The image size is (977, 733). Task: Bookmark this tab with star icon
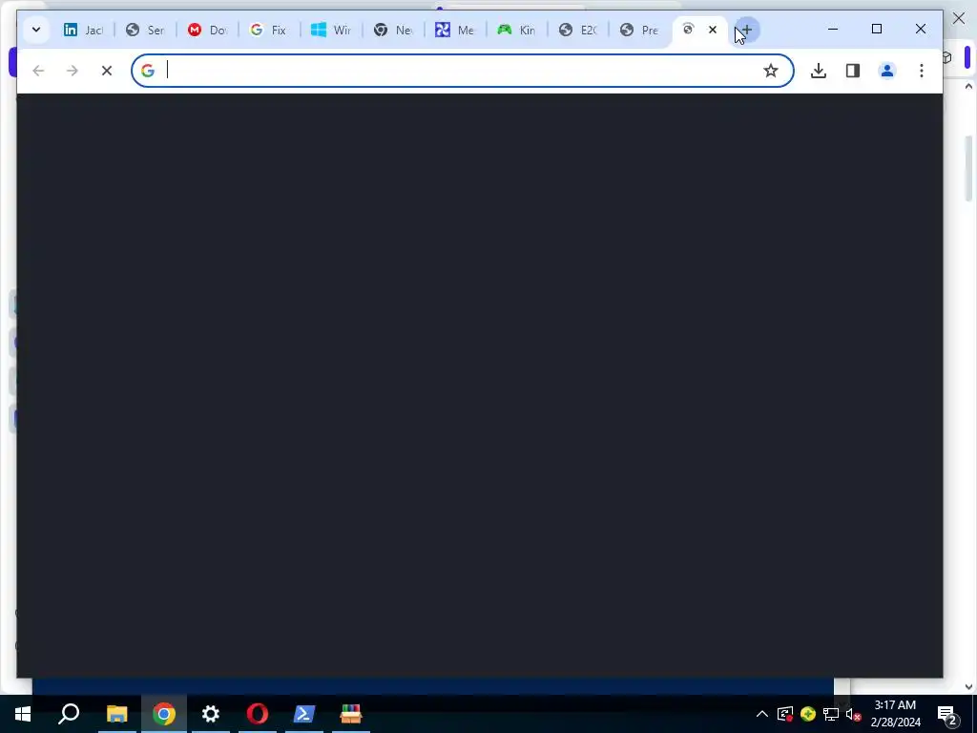[x=771, y=71]
